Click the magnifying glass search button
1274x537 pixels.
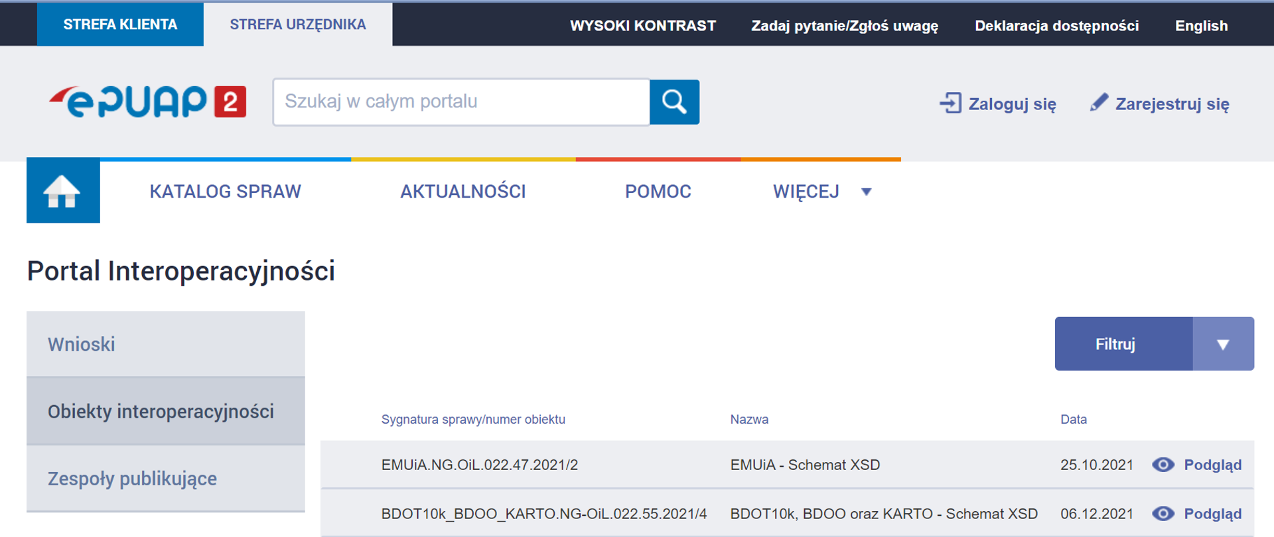point(674,102)
